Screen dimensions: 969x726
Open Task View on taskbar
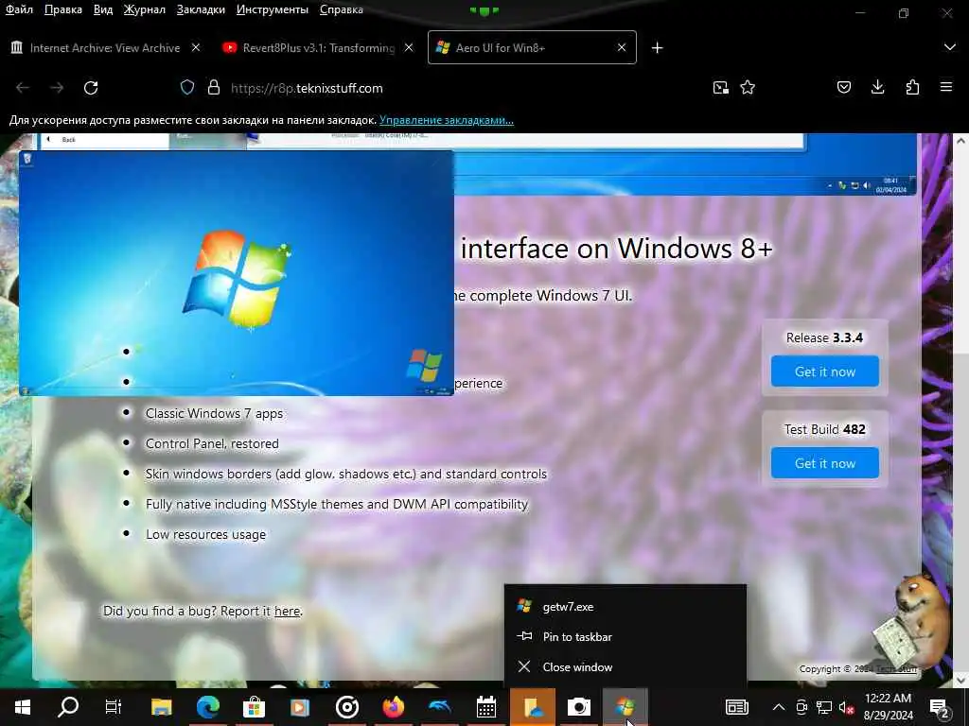114,707
